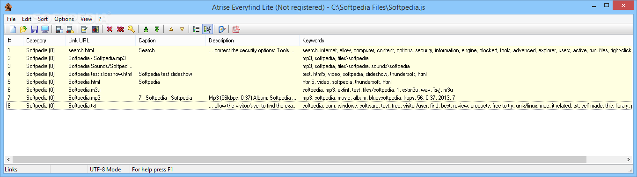The image size is (637, 177).
Task: Click the Mp3 (56kbps, 0:37) description cell
Action: pos(252,98)
